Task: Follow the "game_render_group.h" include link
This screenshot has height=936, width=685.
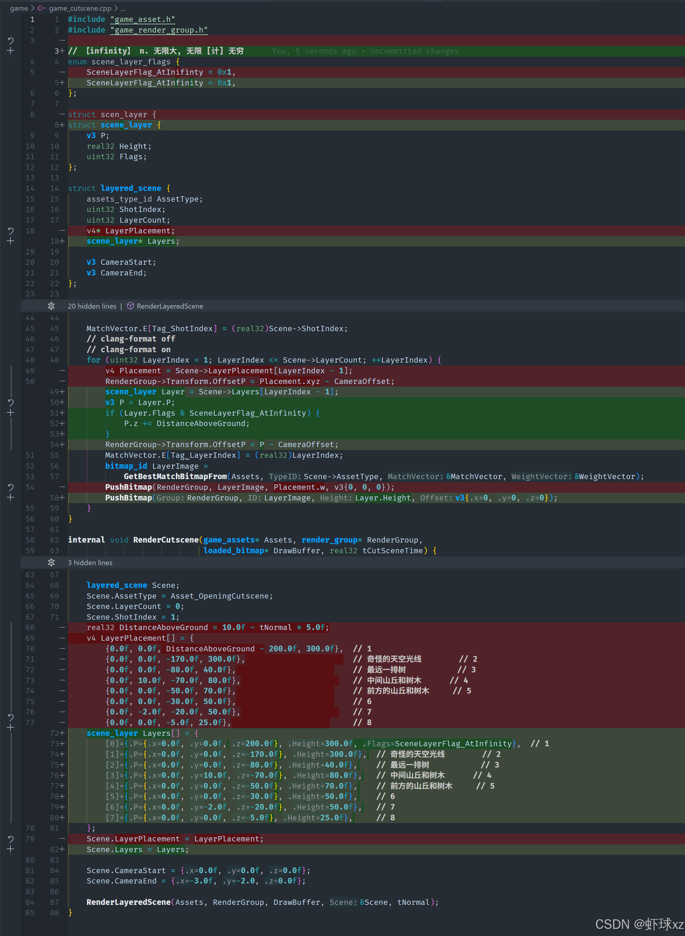Action: tap(159, 30)
